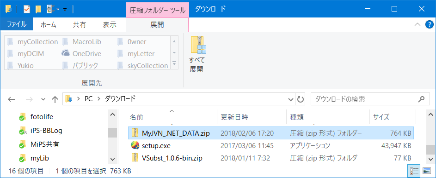Sort by サイズ column header
Screen dimensions: 436x178
click(x=393, y=117)
